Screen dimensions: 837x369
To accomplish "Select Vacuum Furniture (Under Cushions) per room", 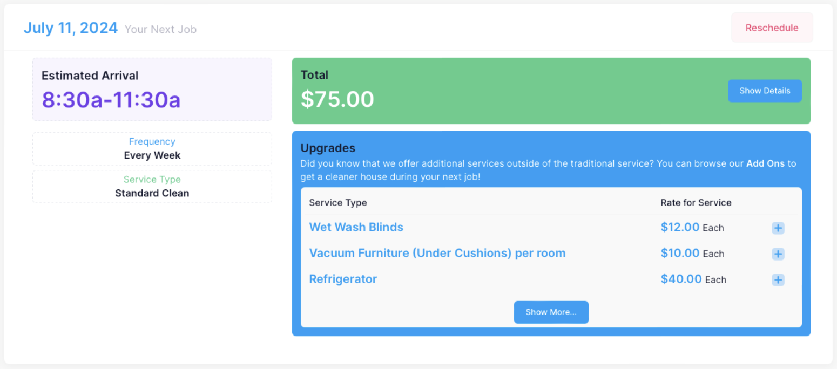I will pos(437,253).
